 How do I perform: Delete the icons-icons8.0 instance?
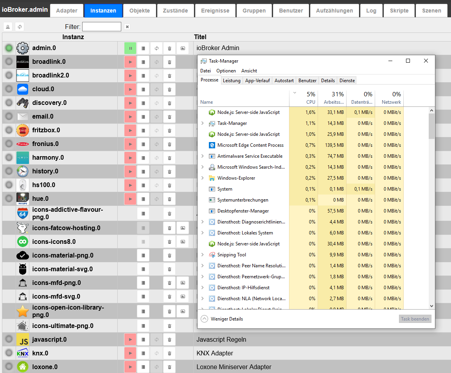tap(169, 242)
